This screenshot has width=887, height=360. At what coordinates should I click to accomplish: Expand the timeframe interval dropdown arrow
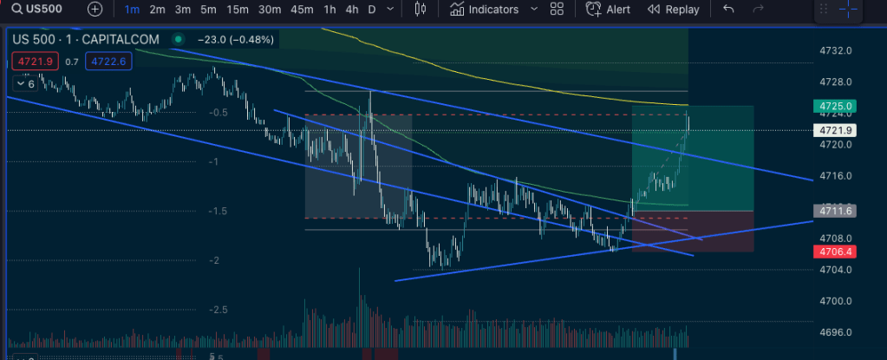[392, 10]
